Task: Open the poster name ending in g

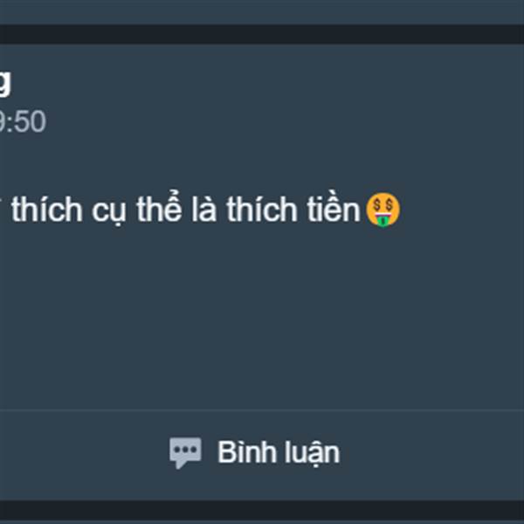Action: tap(5, 84)
